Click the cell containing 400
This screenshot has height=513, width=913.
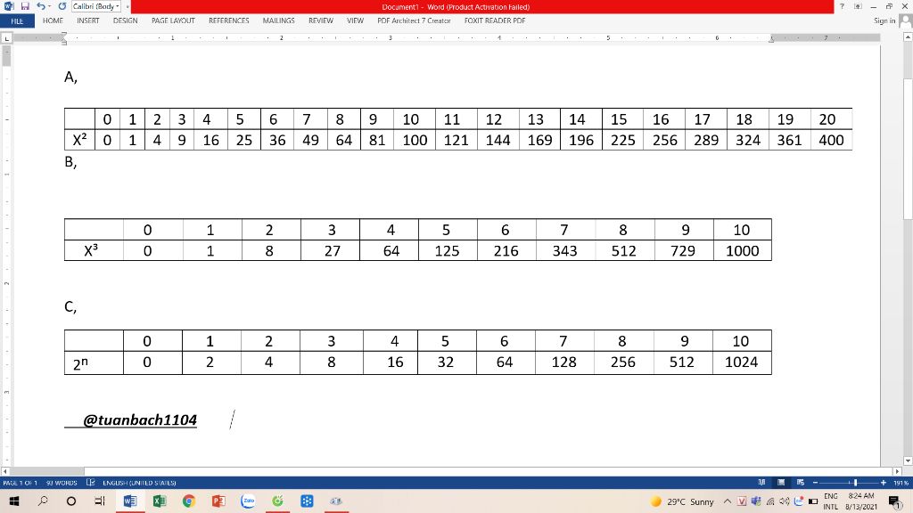[x=831, y=140]
